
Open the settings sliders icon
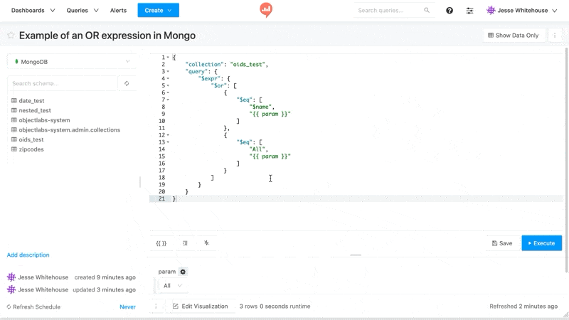[x=469, y=11]
